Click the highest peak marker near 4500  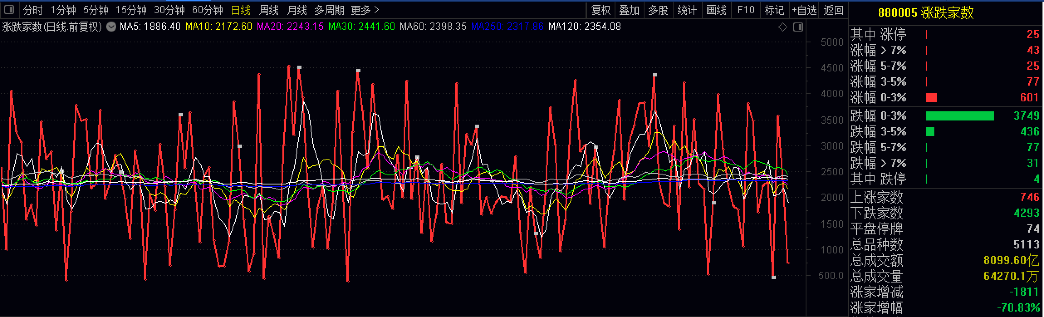click(299, 67)
